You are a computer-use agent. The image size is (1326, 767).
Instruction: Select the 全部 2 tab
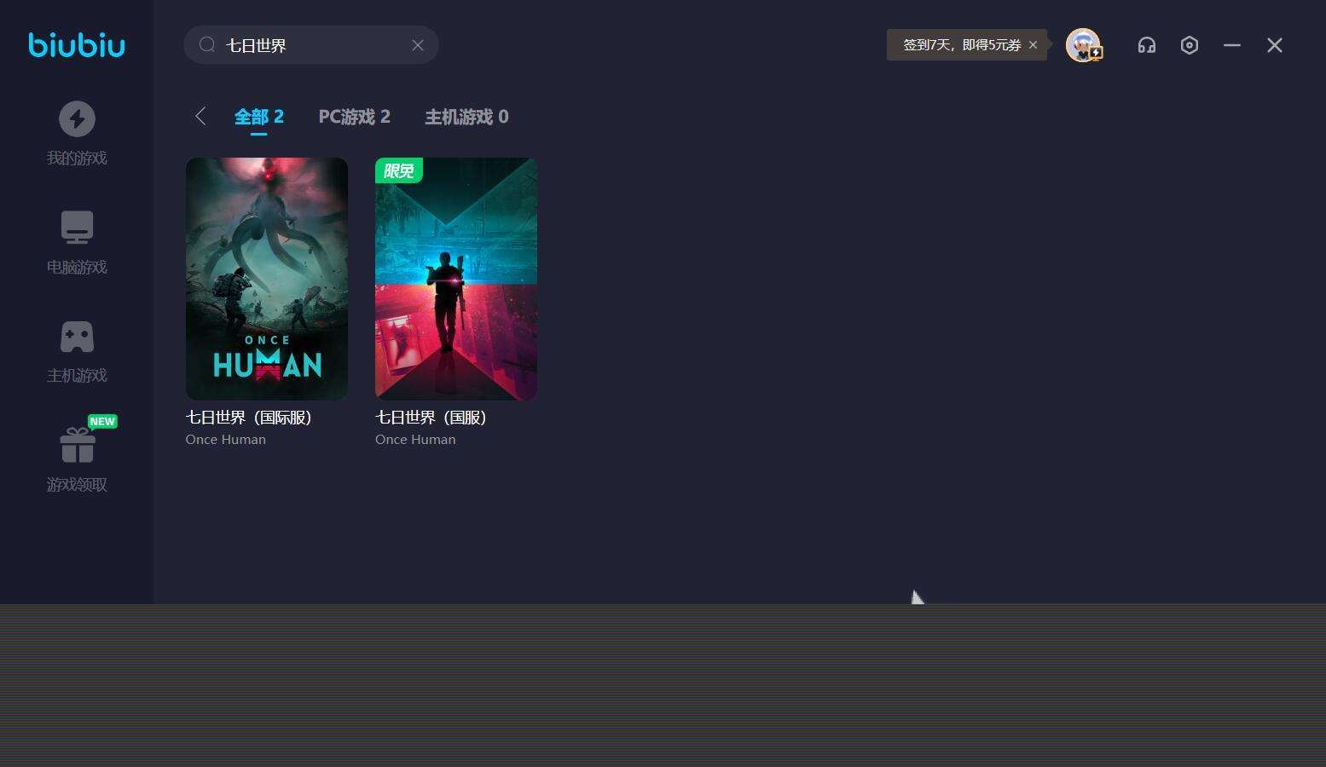tap(259, 117)
